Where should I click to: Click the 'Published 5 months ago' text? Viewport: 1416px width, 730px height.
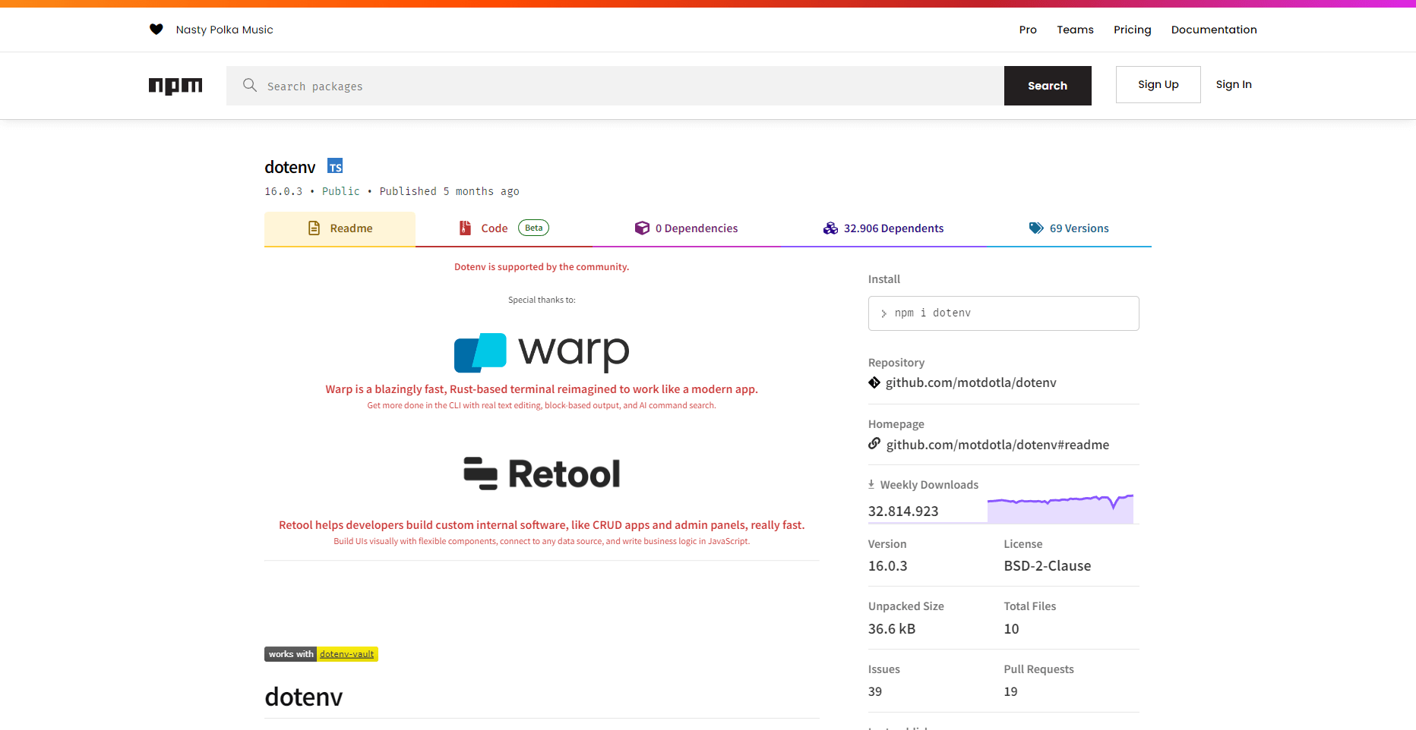[x=449, y=191]
